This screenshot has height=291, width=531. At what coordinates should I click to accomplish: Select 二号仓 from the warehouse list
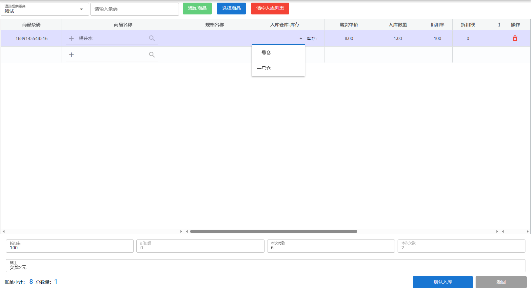278,52
